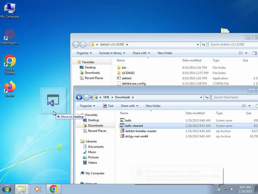Click the back arrow in de4dot window
Screen dimensions: 258x194
click(x=76, y=44)
